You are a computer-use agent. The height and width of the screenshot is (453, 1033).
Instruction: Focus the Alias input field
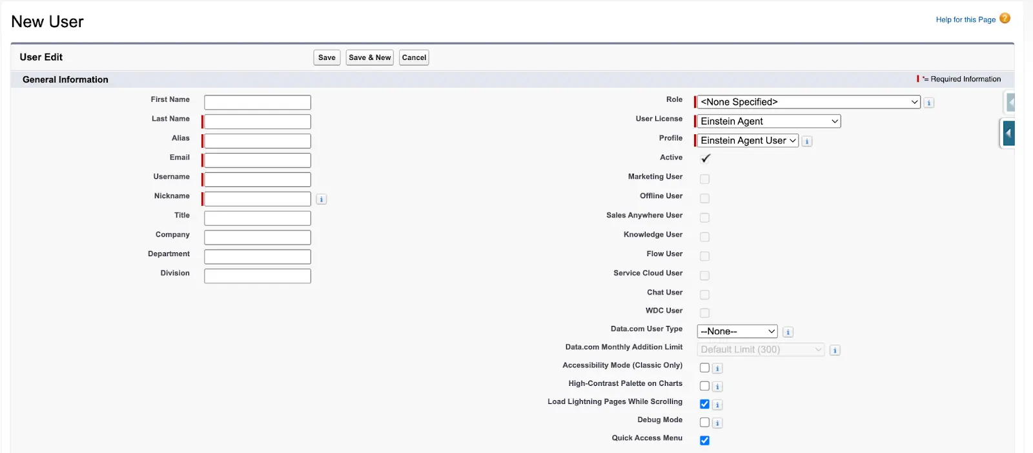click(258, 141)
